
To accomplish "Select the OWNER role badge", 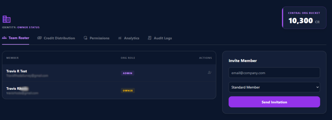I will (x=128, y=91).
